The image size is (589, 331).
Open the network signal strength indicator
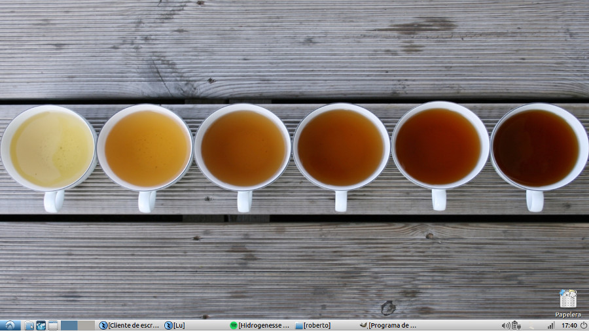[551, 325]
